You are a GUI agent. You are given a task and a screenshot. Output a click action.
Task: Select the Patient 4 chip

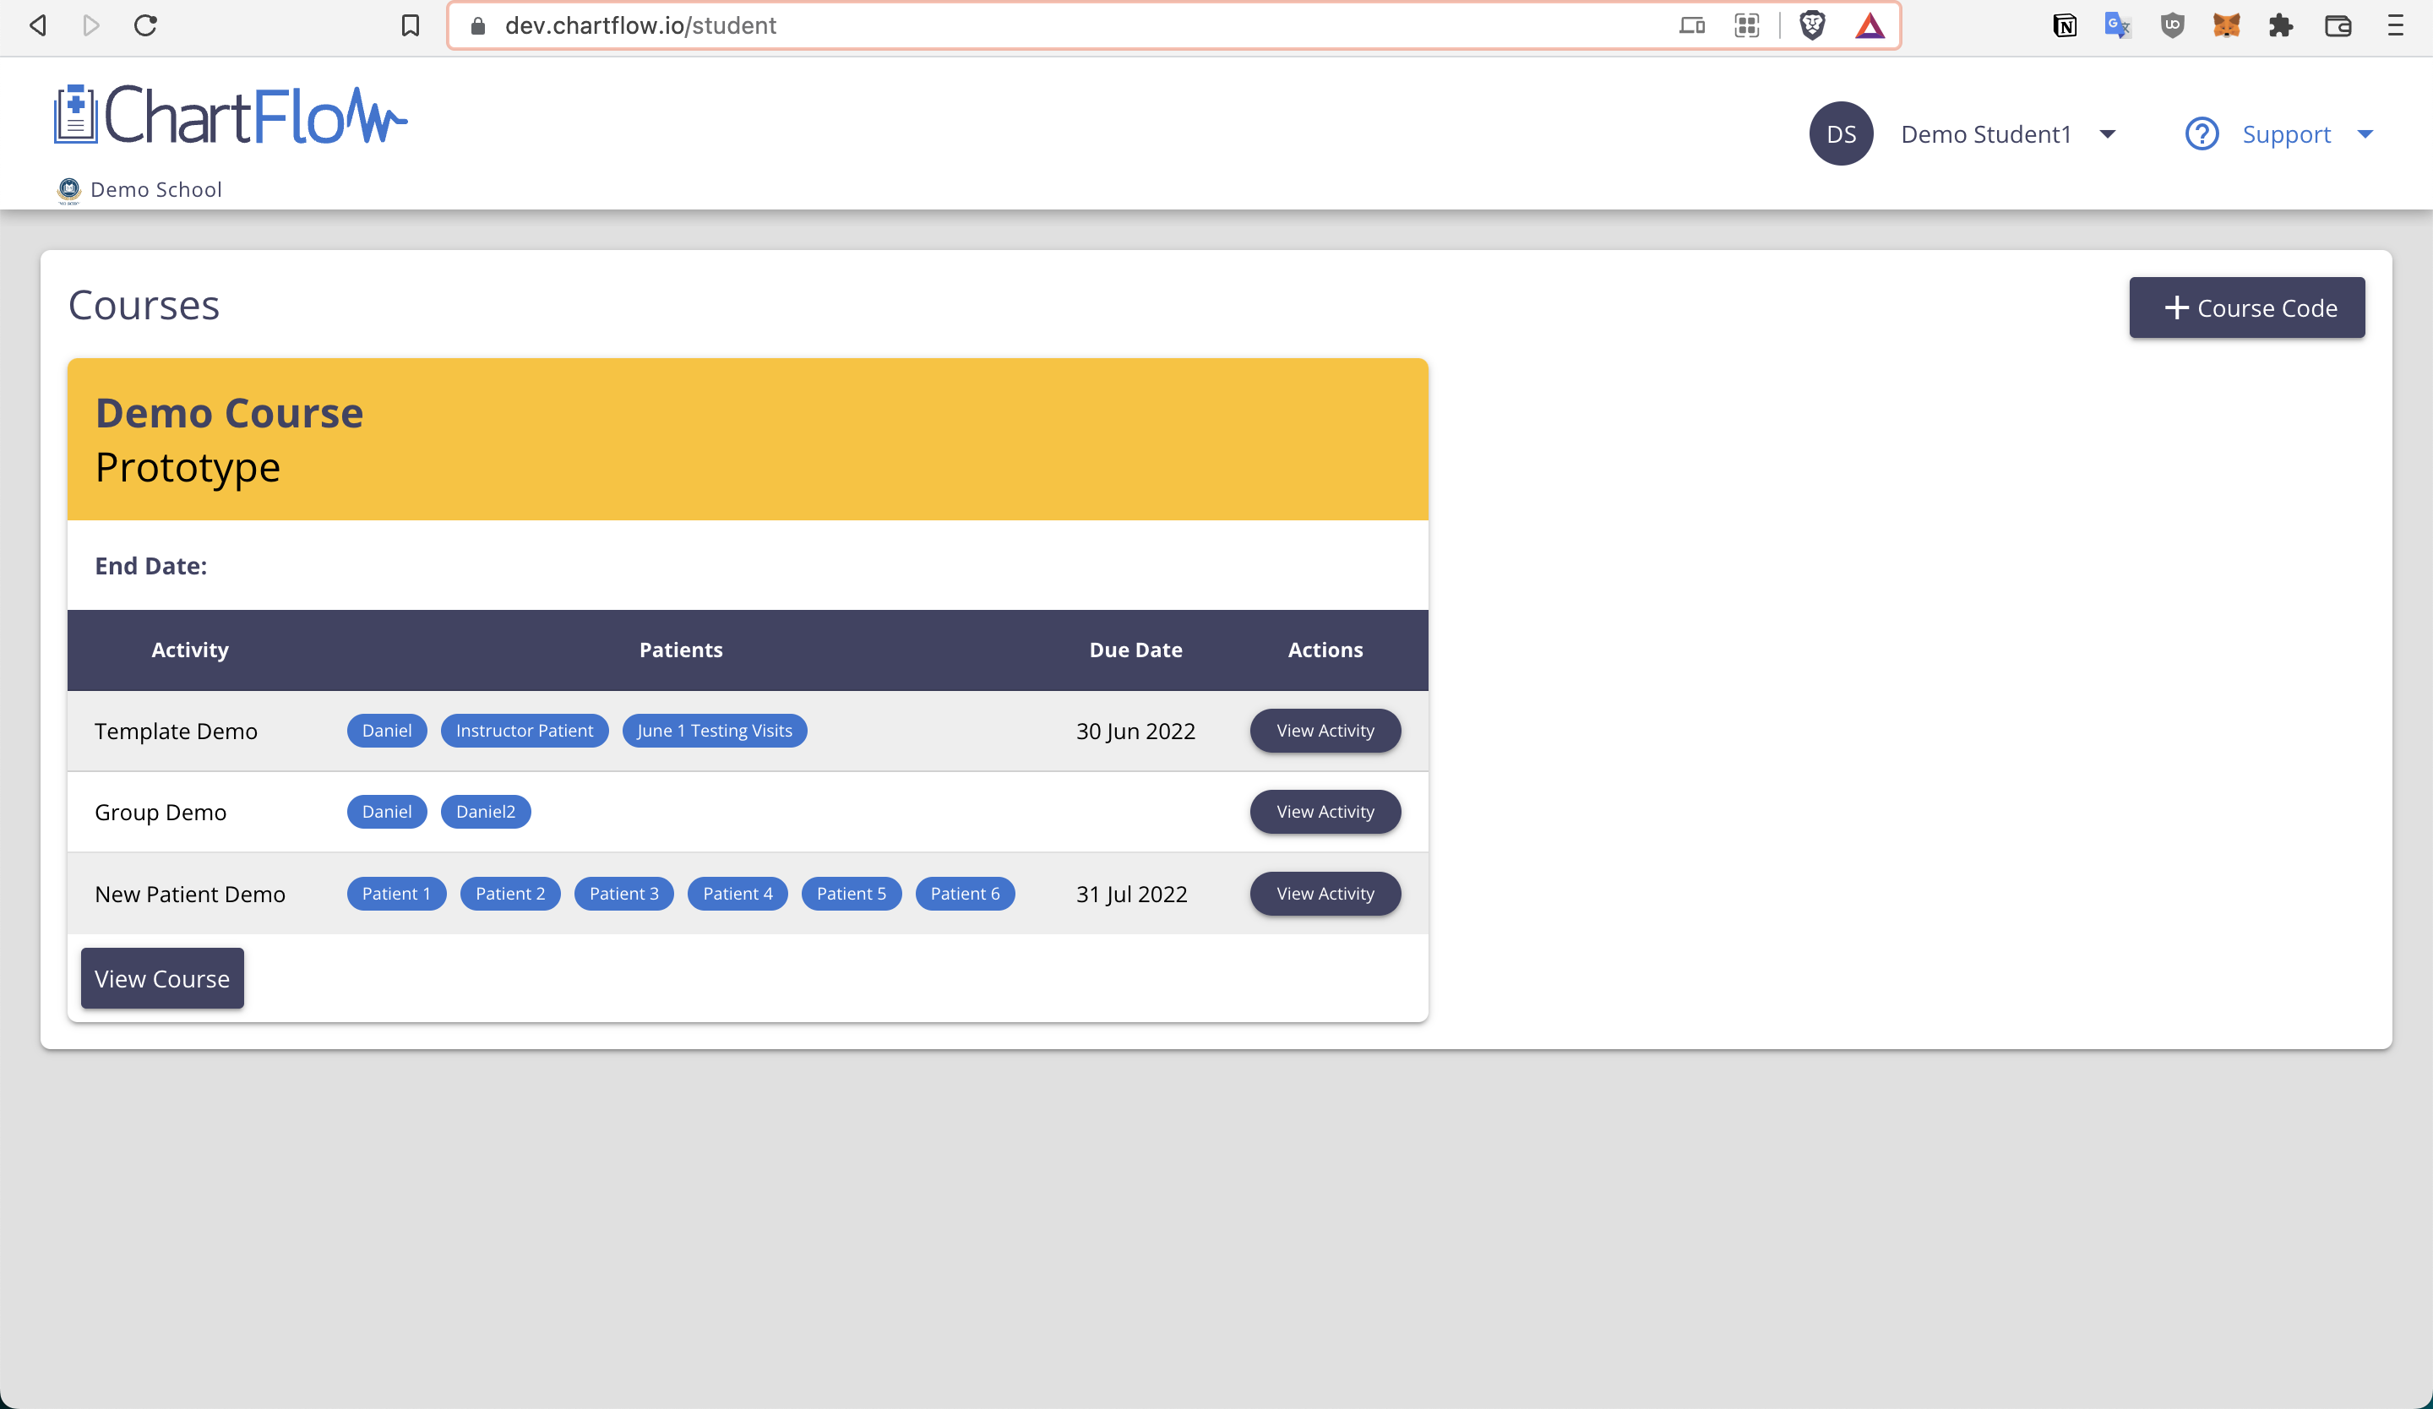tap(738, 894)
